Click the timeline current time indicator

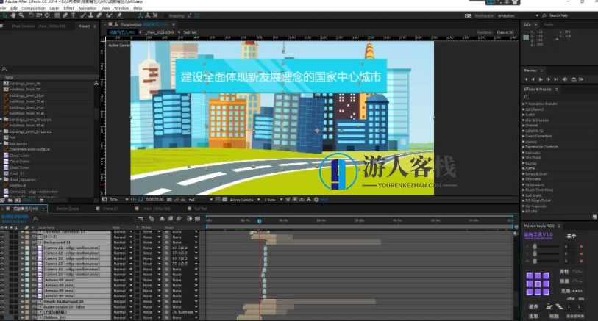260,221
